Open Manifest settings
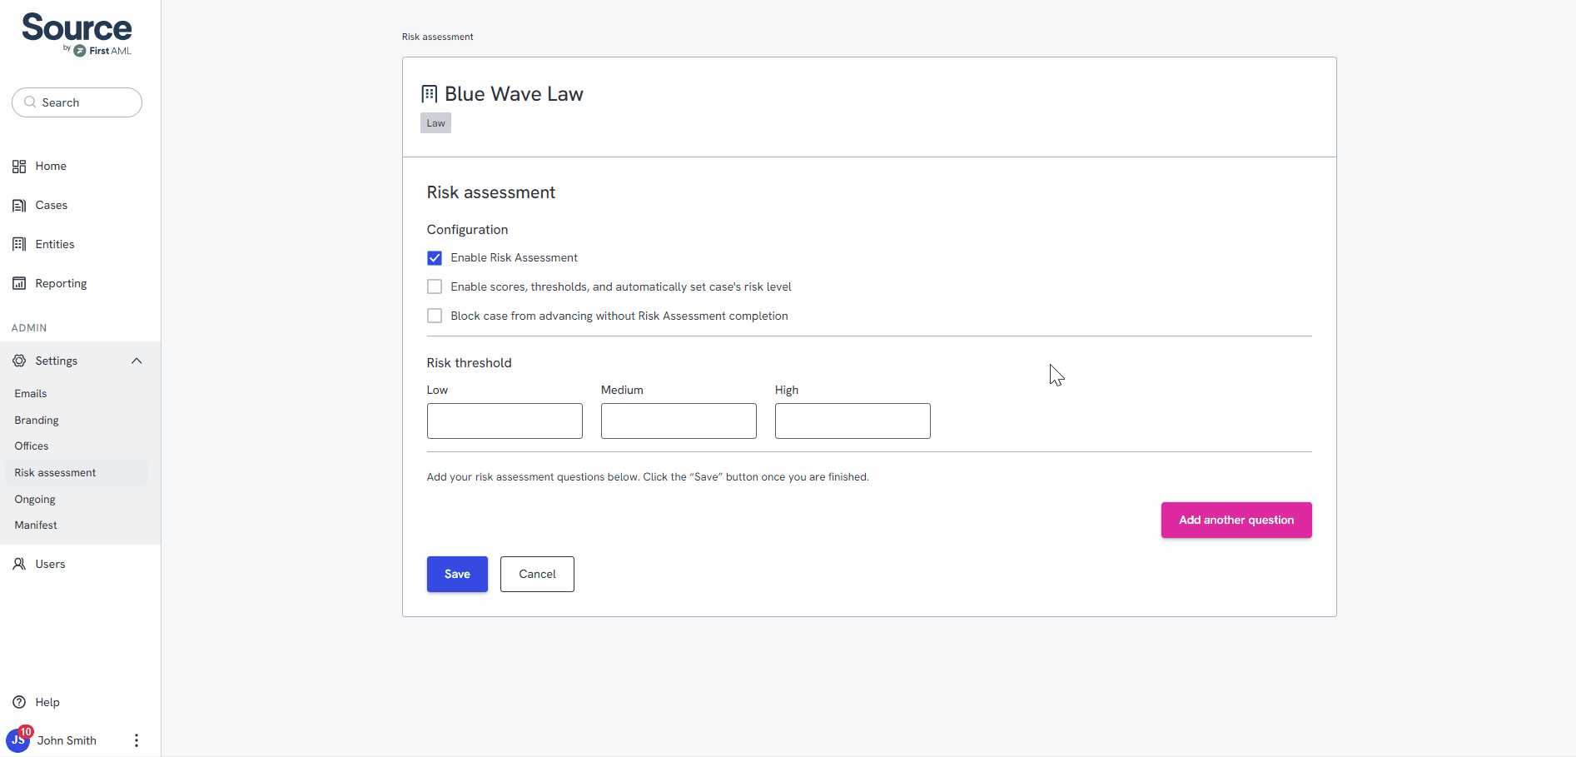1576x757 pixels. [36, 525]
